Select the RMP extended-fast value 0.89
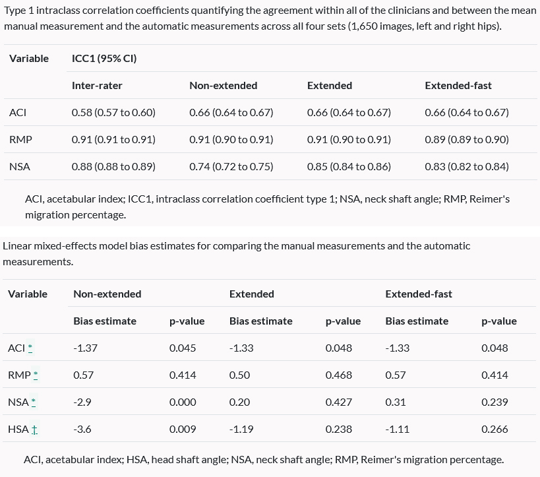Viewport: 540px width, 477px height. click(467, 139)
